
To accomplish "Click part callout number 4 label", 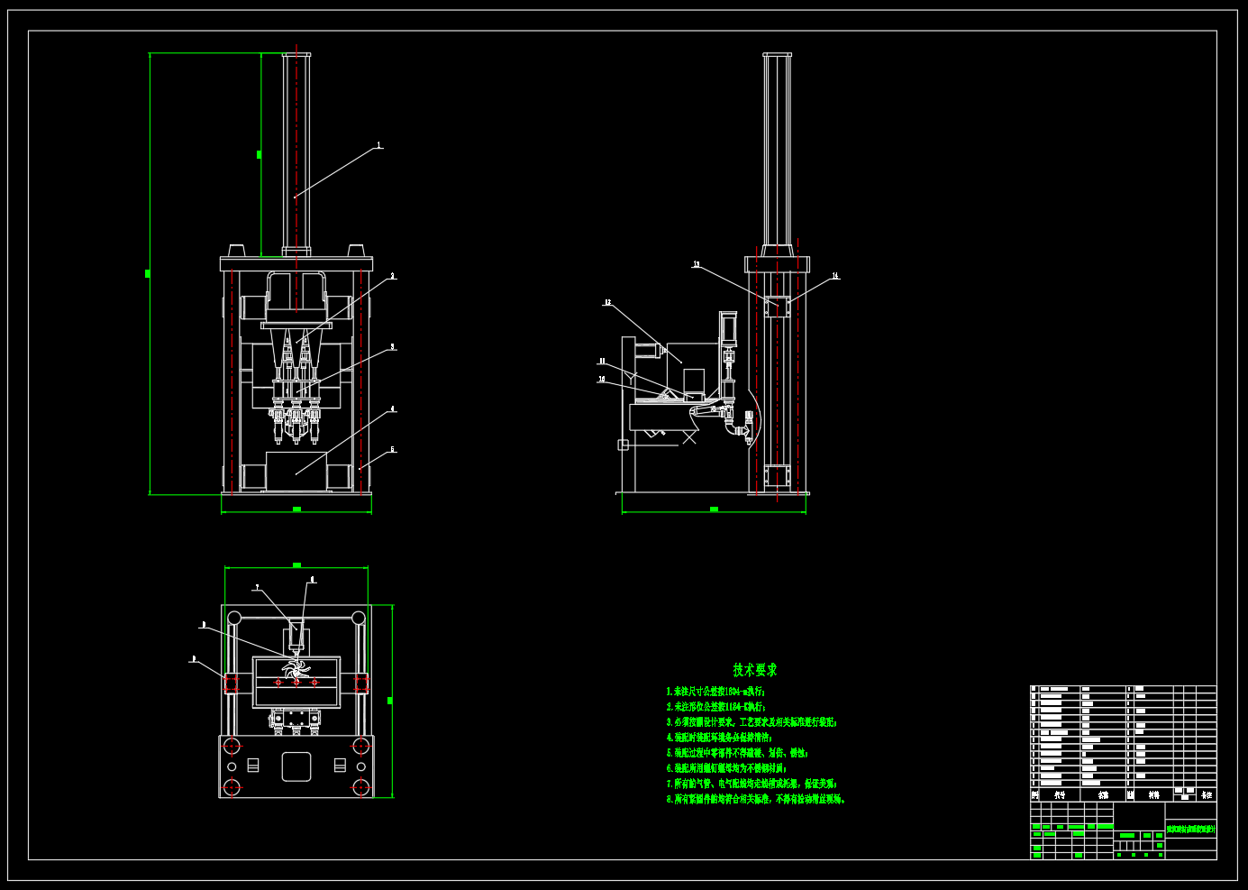I will coord(392,408).
